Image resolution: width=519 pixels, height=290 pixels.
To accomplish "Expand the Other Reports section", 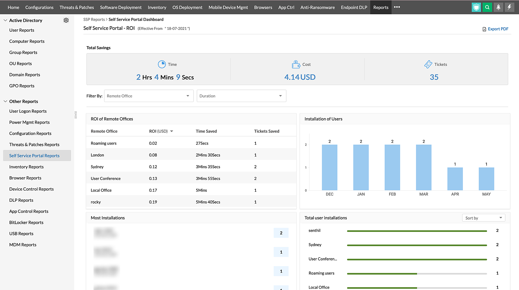I will point(5,101).
